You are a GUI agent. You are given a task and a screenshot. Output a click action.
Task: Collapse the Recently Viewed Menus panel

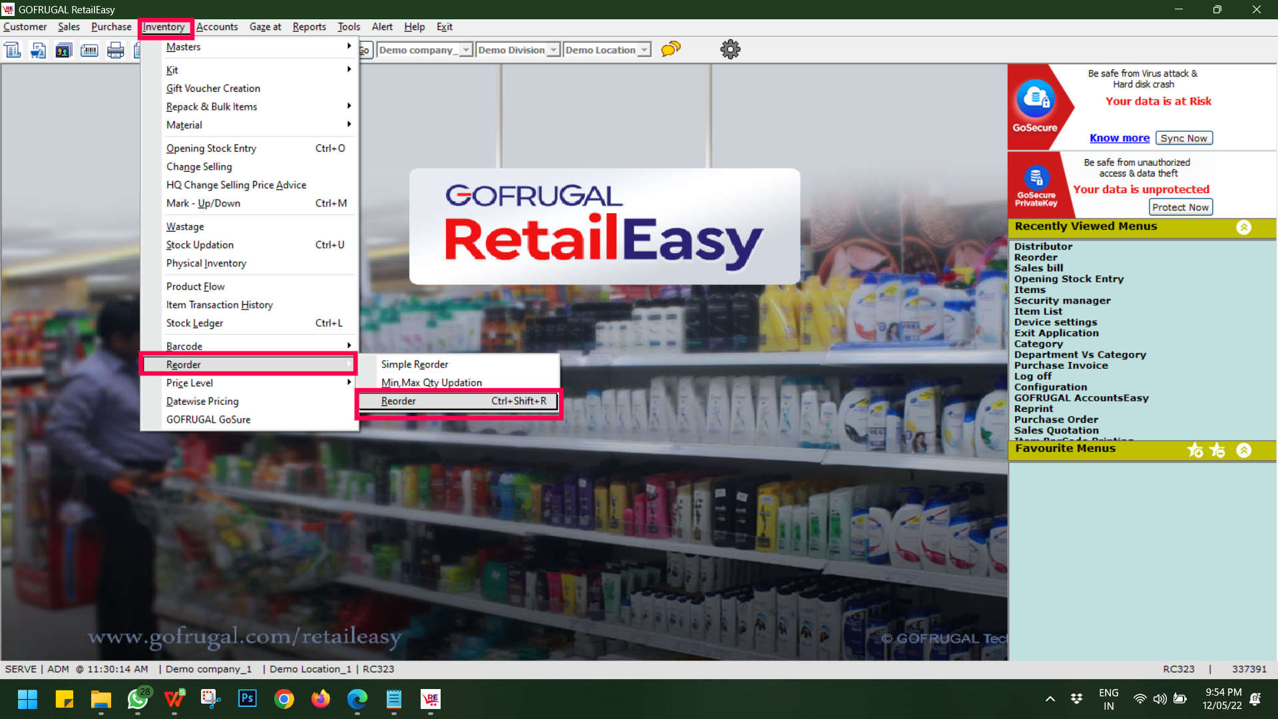click(x=1243, y=228)
